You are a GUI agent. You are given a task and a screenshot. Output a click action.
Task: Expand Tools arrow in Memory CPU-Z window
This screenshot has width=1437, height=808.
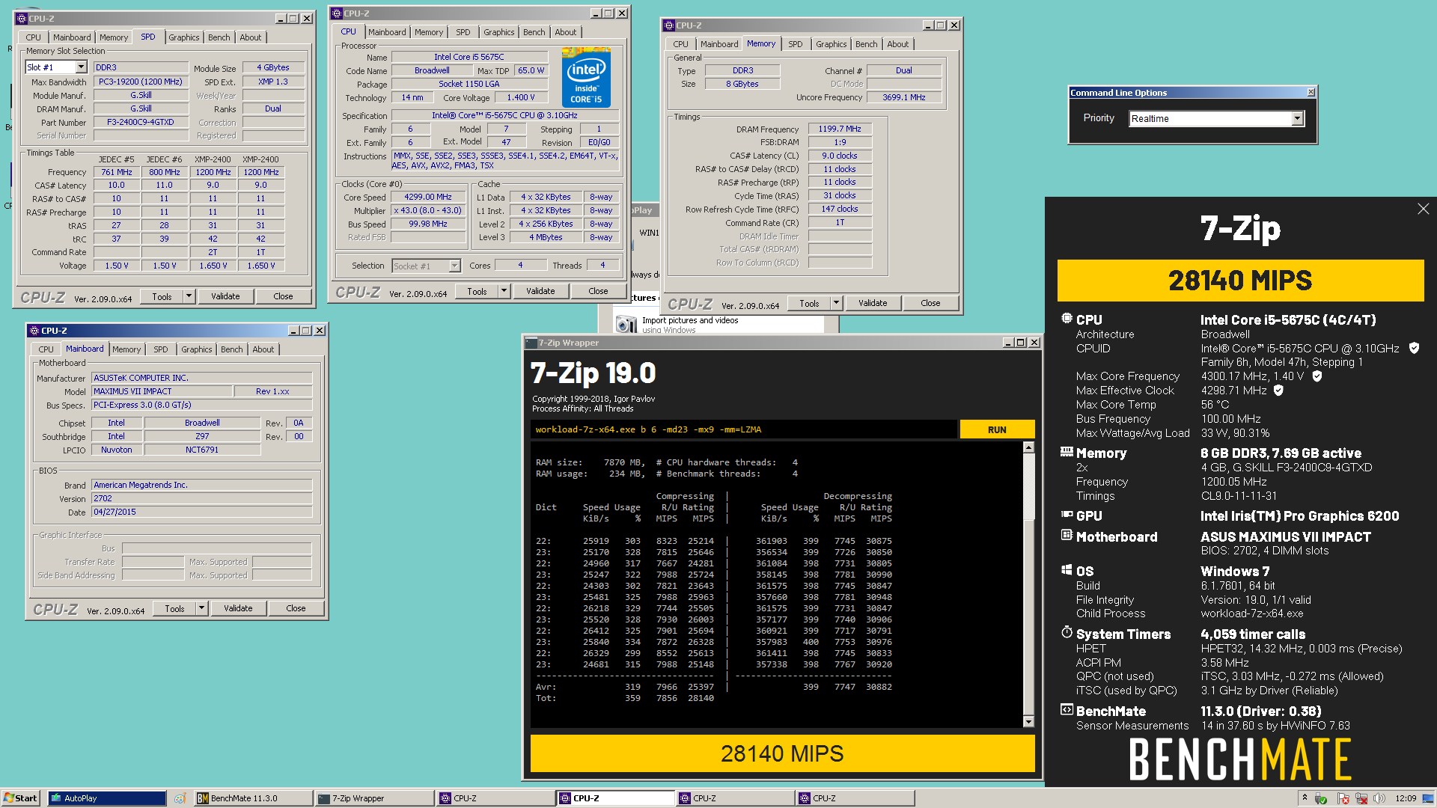click(836, 303)
